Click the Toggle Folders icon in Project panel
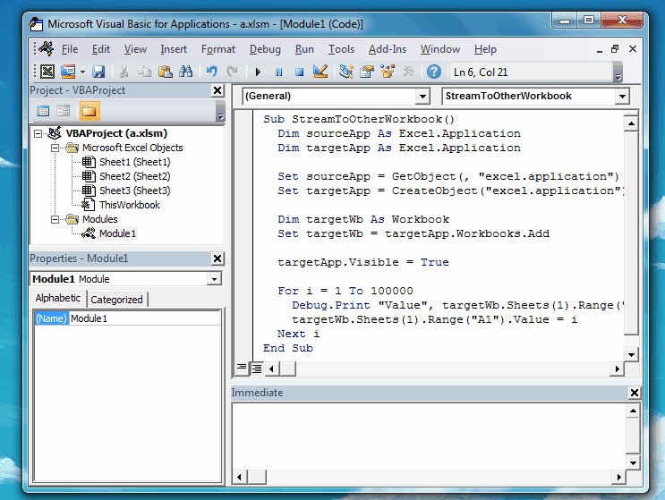The height and width of the screenshot is (500, 665). (x=90, y=112)
